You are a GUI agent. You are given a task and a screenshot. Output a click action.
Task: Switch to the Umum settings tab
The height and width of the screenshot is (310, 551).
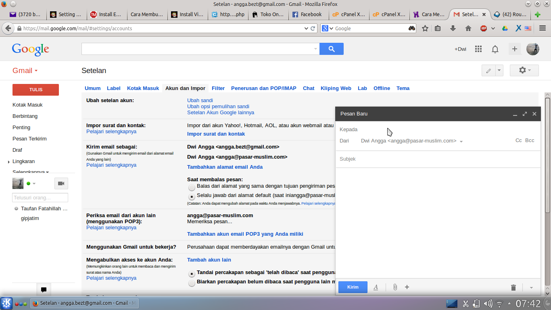pyautogui.click(x=93, y=88)
